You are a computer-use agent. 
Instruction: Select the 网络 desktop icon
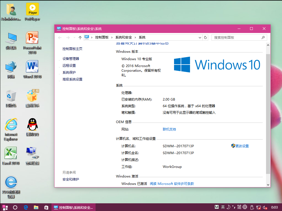click(11, 70)
